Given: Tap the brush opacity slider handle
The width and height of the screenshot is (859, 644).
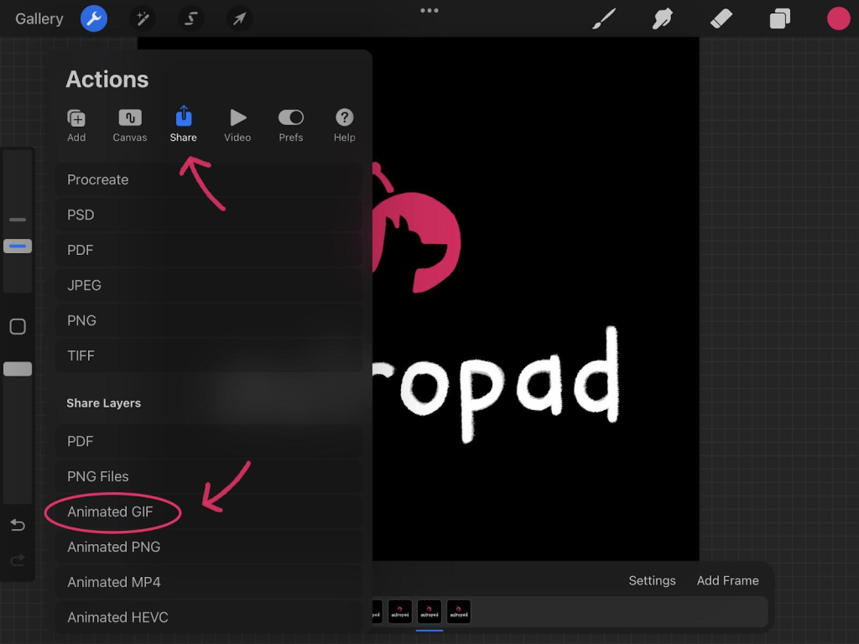Looking at the screenshot, I should point(18,369).
